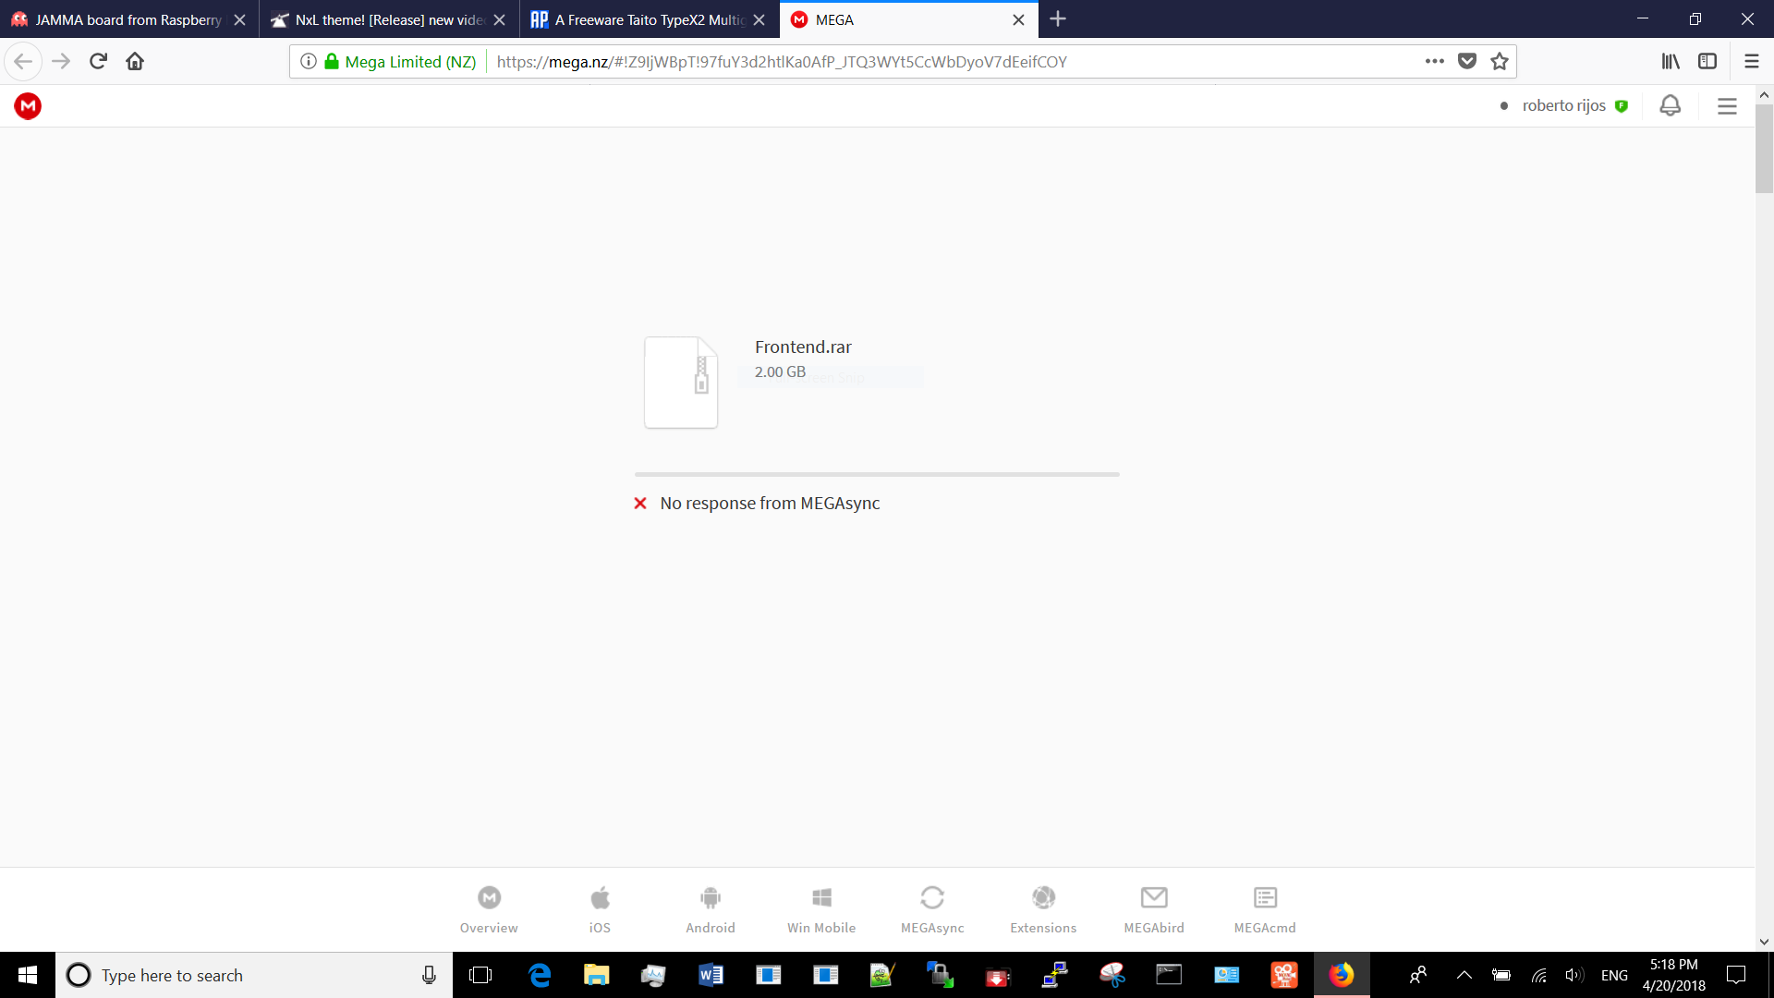Click the download progress bar
Viewport: 1774px width, 998px height.
coord(877,474)
